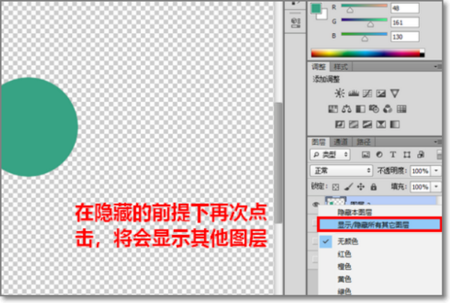450x303 pixels.
Task: Select 红色 label color in the menu
Action: 344,254
